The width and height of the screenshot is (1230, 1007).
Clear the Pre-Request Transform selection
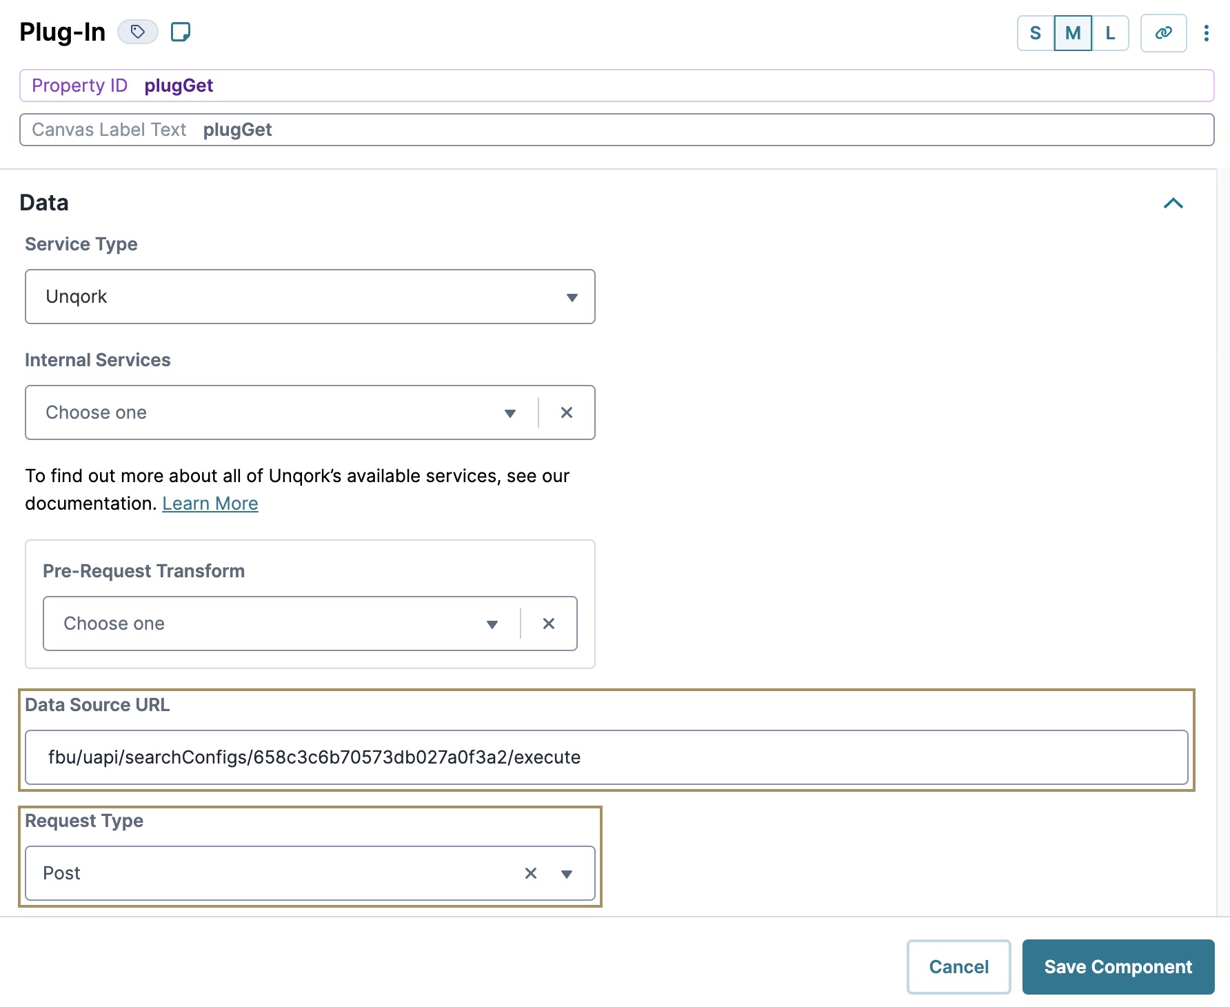549,624
